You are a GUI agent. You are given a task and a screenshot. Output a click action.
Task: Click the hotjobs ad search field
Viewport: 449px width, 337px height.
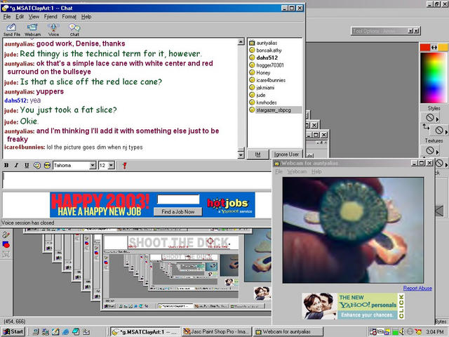click(x=178, y=199)
